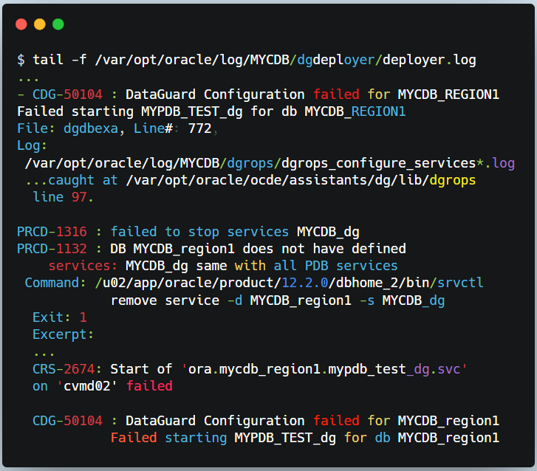Click the 'ora.mycdb_region1.mypdb_test_dg.svc' resource name

pyautogui.click(x=324, y=368)
